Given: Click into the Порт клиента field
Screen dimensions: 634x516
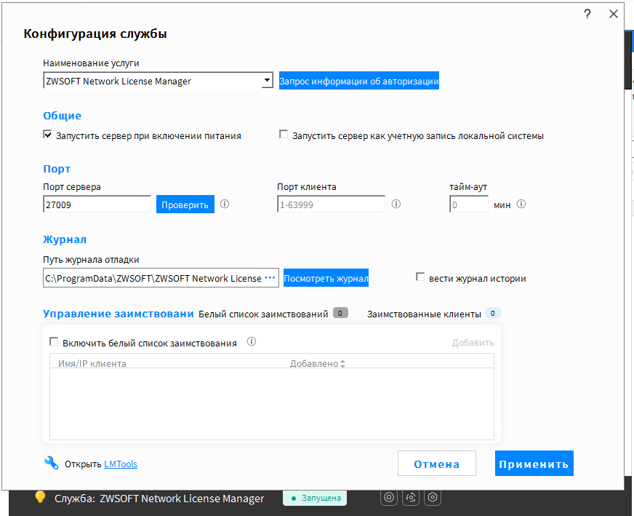Looking at the screenshot, I should pyautogui.click(x=331, y=205).
